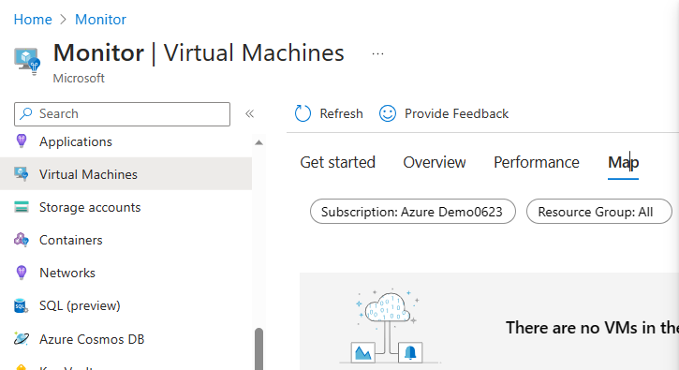Open the ellipsis more options menu
This screenshot has width=679, height=370.
[377, 53]
